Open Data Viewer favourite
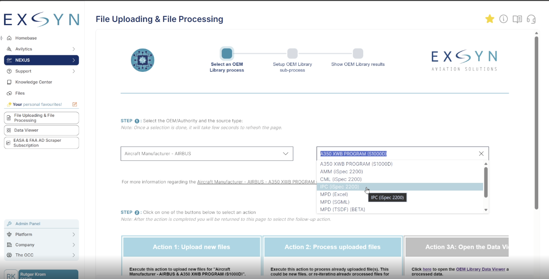The width and height of the screenshot is (549, 279). click(42, 130)
